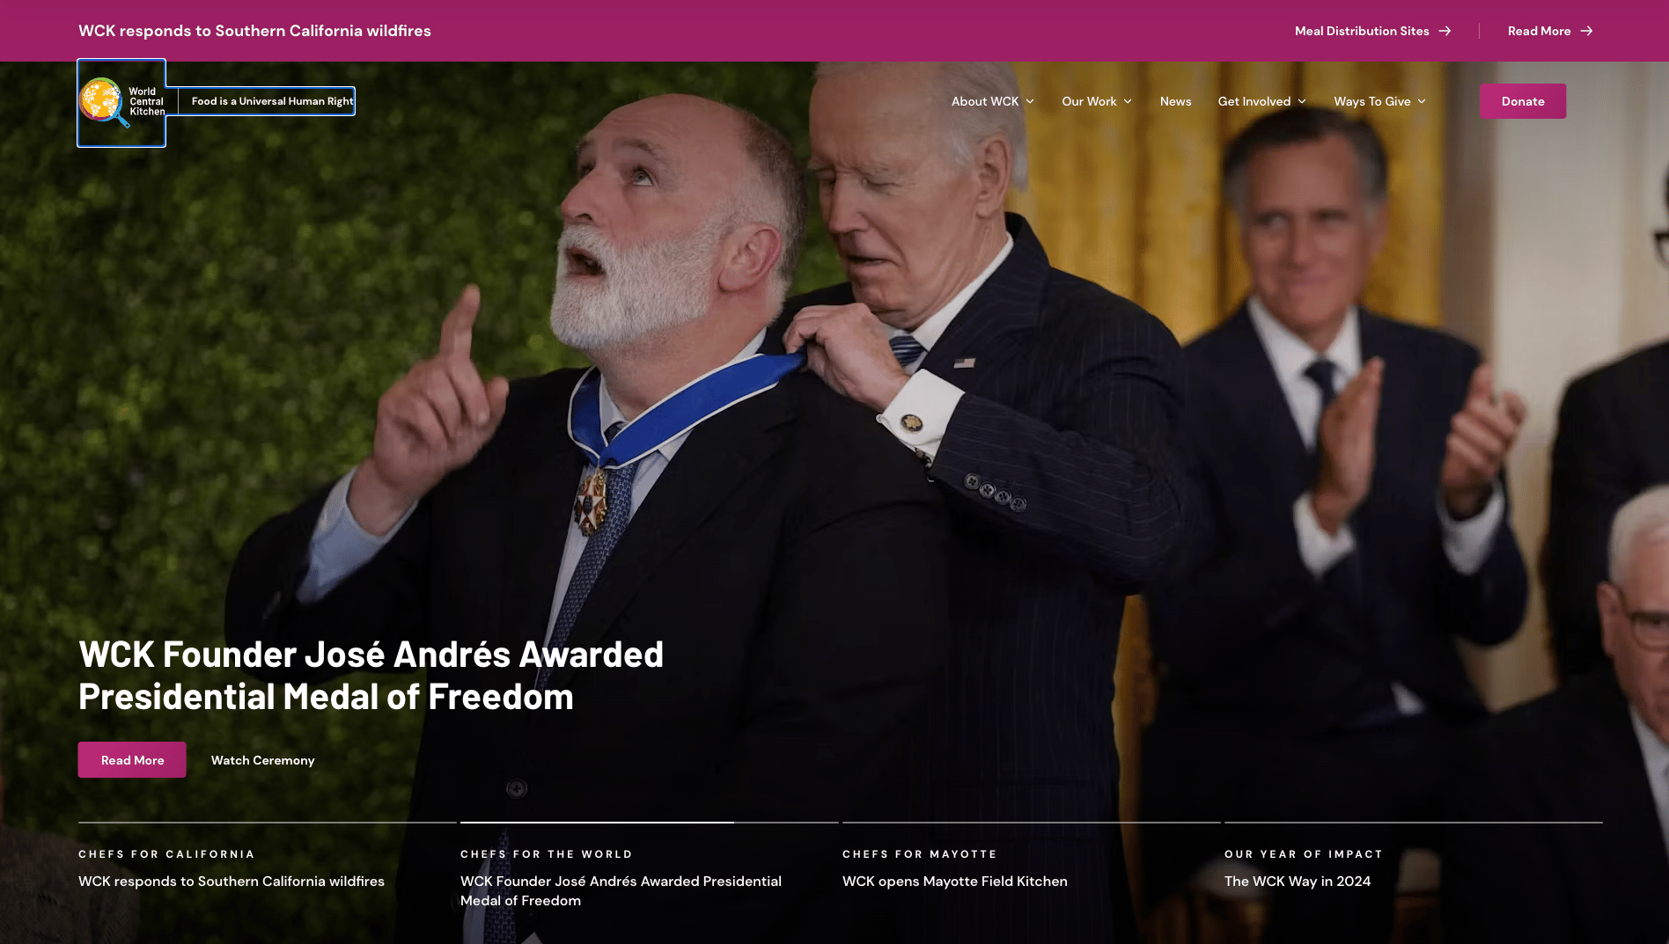
Task: Open the News menu item
Action: (1175, 101)
